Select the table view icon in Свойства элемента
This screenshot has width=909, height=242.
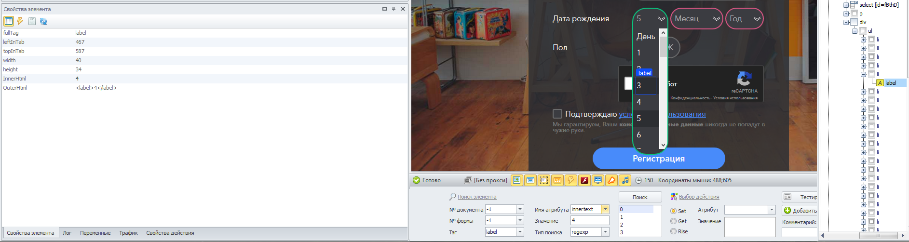coord(9,21)
